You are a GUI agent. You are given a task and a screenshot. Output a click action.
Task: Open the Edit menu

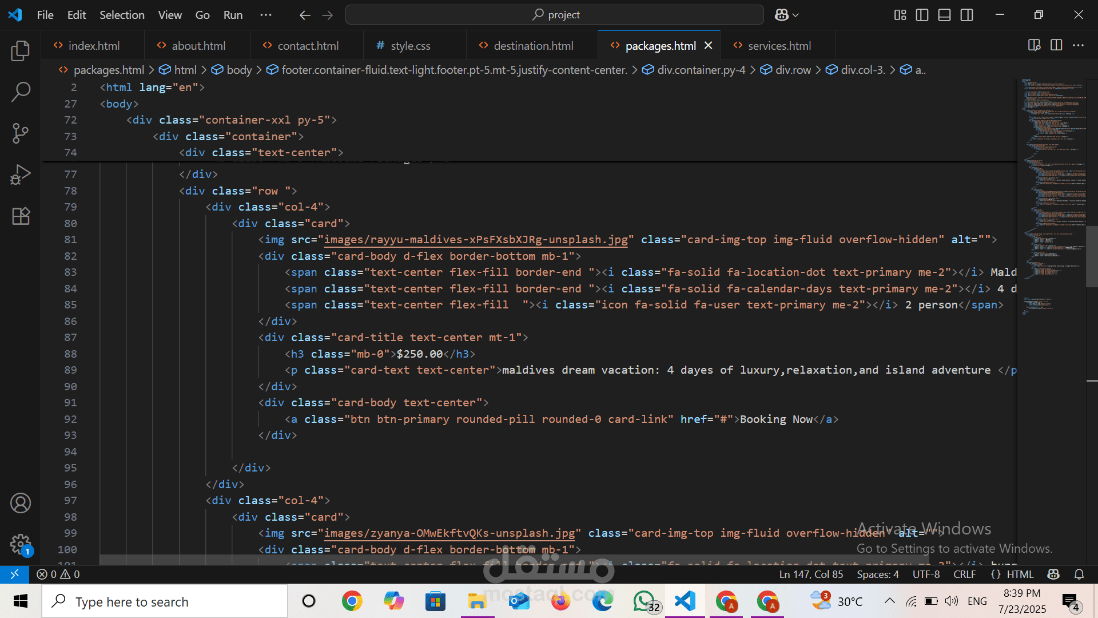[x=77, y=15]
